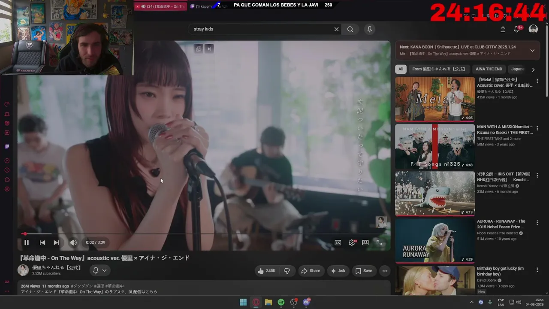The height and width of the screenshot is (309, 549).
Task: Select the 'AiNA THE END' filter chip
Action: 489,69
